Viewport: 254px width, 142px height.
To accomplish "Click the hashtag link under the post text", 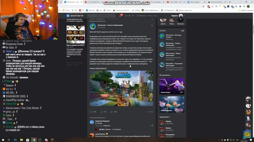I will (x=98, y=68).
